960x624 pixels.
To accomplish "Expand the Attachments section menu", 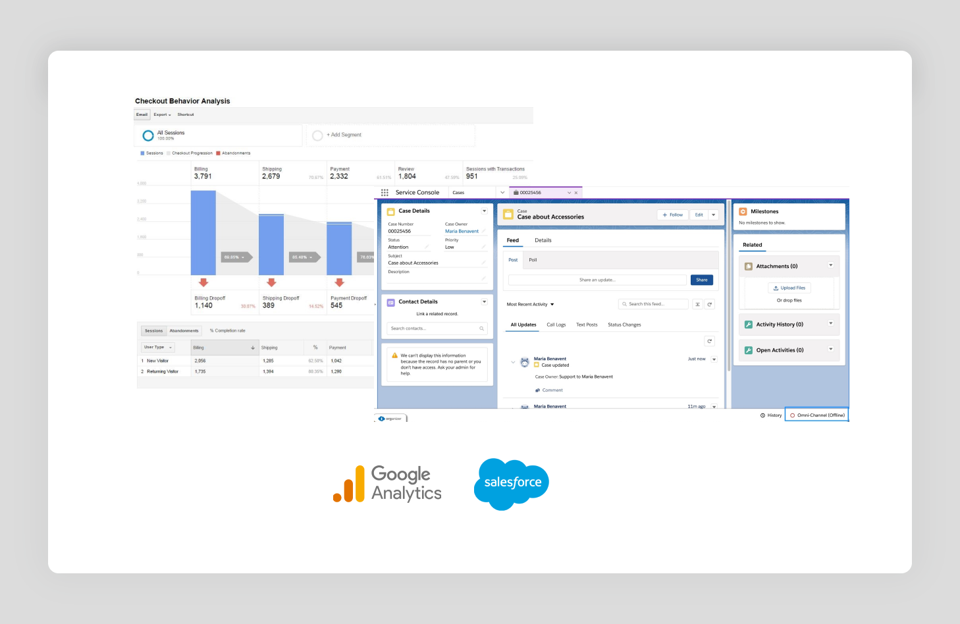I will tap(831, 266).
